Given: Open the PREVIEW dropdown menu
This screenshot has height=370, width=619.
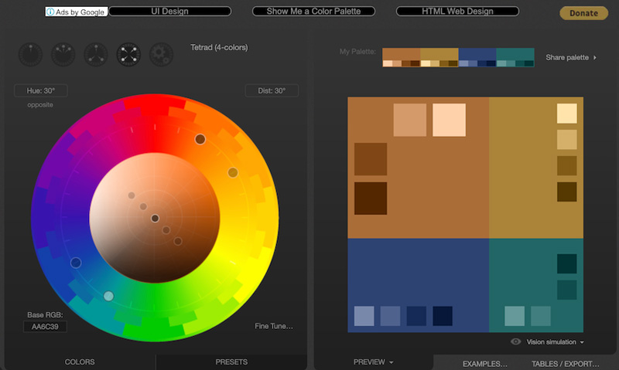Looking at the screenshot, I should (374, 362).
